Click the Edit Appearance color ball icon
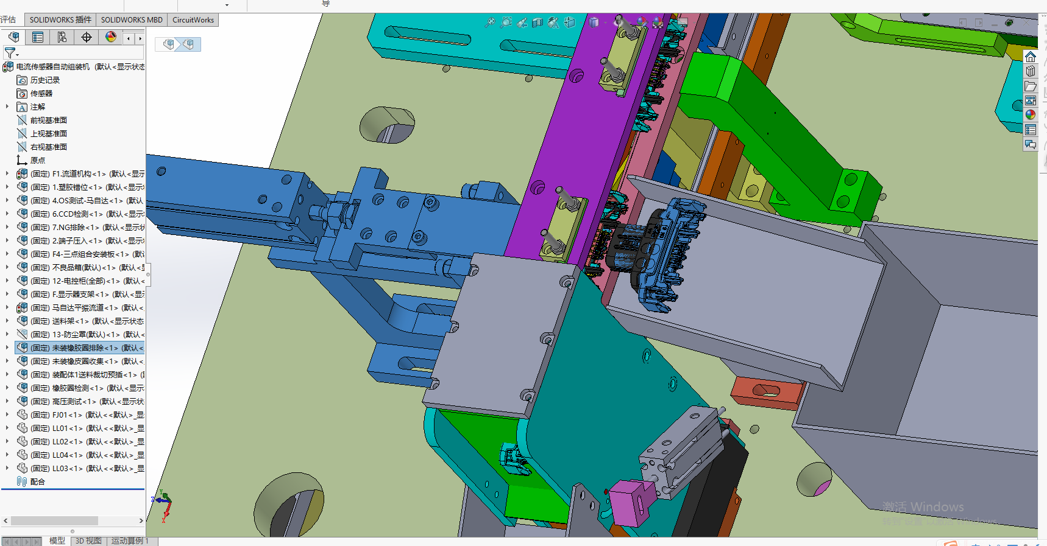1047x546 pixels. [642, 23]
